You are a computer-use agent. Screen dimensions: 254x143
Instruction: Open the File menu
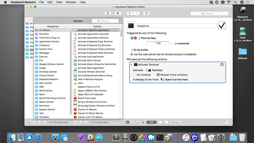click(41, 2)
